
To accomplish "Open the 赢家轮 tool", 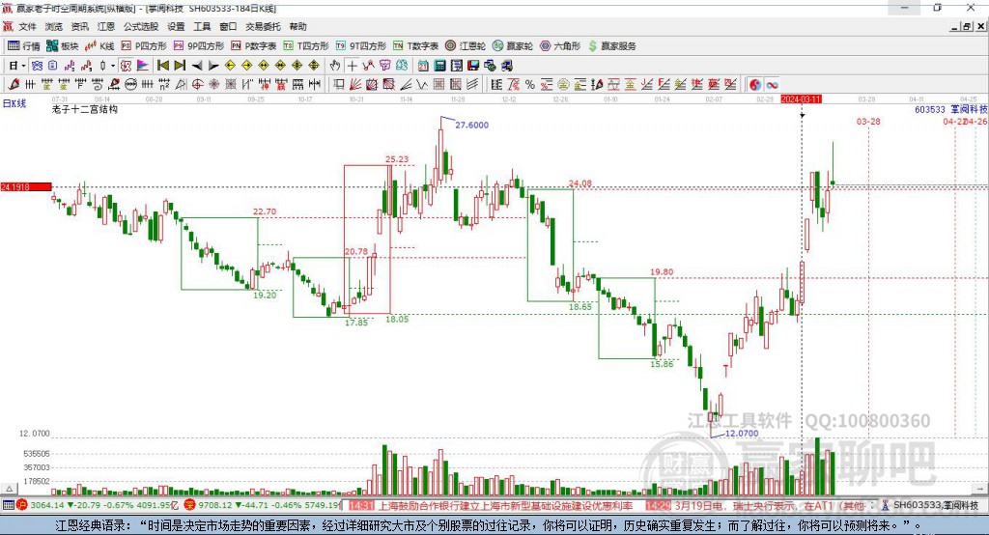I will 513,46.
